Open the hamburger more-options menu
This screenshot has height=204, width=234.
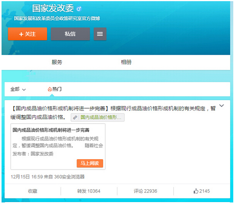pyautogui.click(x=100, y=34)
